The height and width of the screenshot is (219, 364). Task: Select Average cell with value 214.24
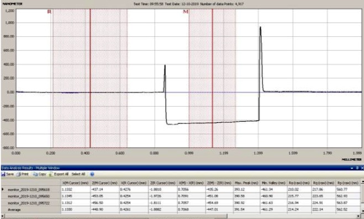click(299, 210)
